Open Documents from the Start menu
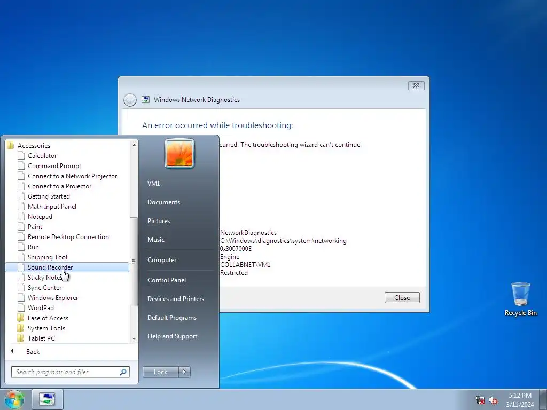547x410 pixels. 163,202
